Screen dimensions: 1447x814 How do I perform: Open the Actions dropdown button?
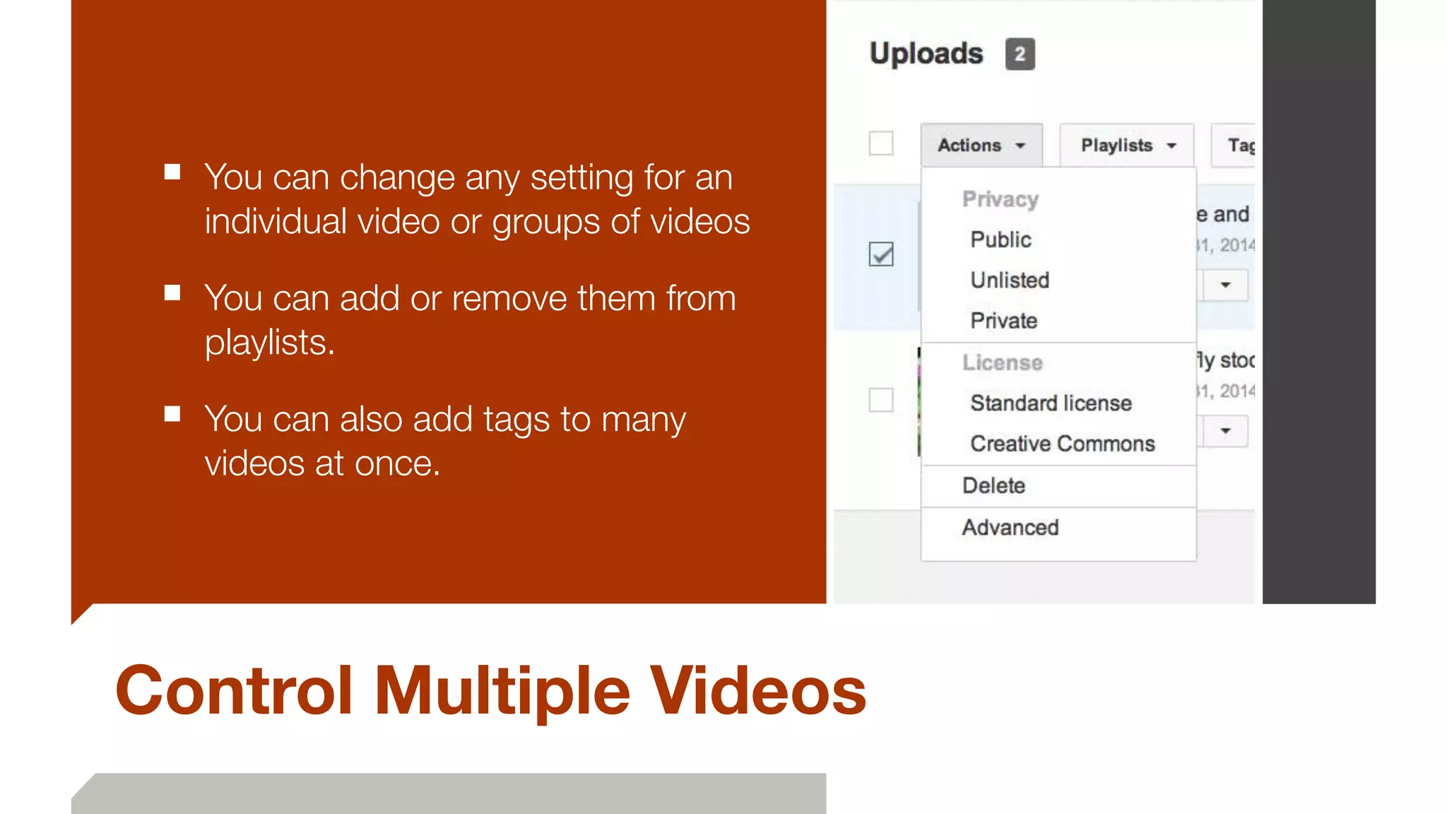pos(981,146)
